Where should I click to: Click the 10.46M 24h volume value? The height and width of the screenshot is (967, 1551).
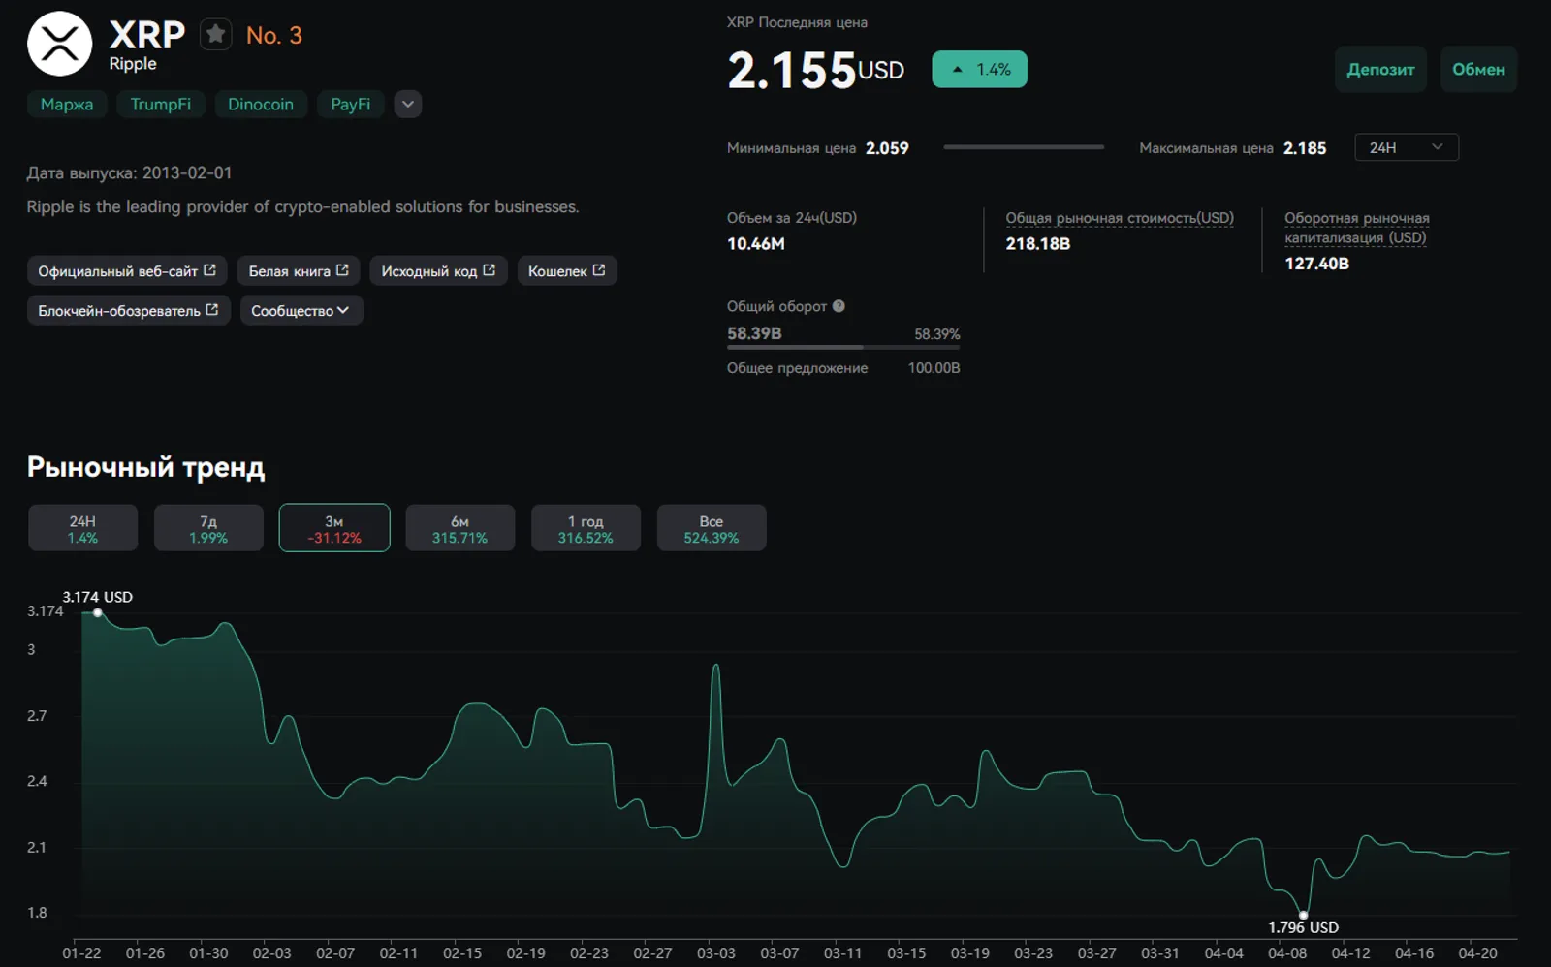point(756,244)
